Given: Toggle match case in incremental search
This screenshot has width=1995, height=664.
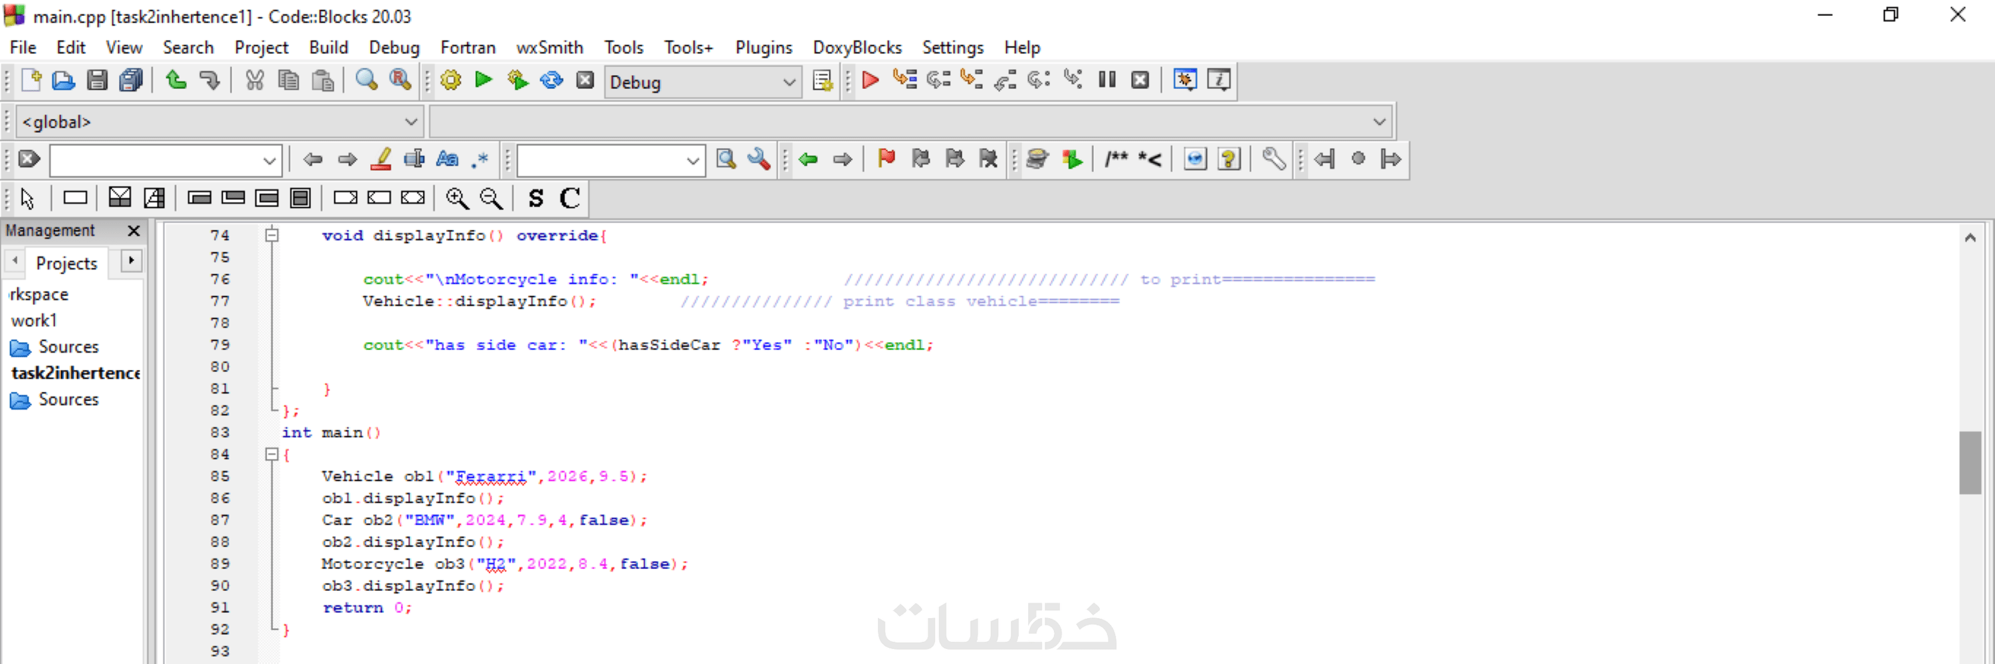Looking at the screenshot, I should (x=448, y=159).
